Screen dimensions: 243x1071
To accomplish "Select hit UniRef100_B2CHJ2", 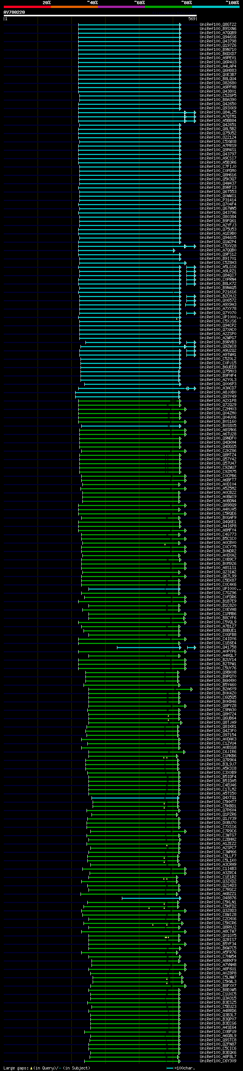I will 218,296.
